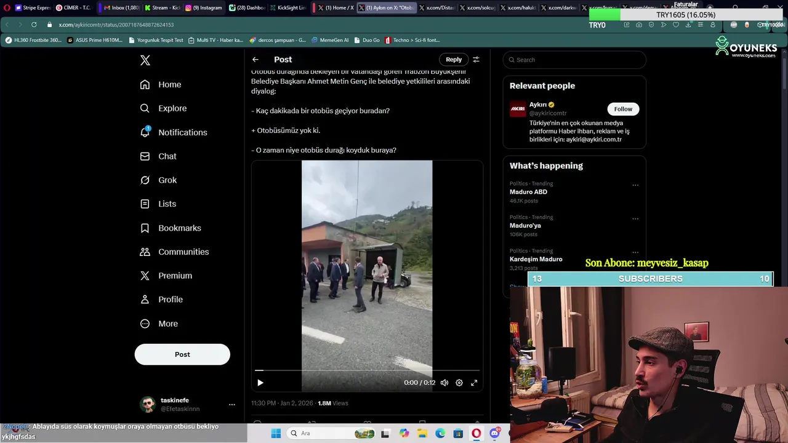Open Techno Sci-fi font bookmark
Viewport: 788px width, 443px height.
(x=412, y=40)
